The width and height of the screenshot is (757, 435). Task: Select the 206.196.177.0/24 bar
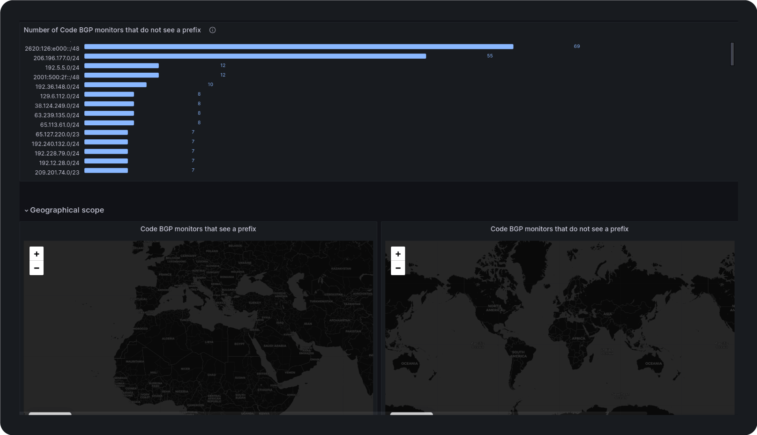[255, 56]
